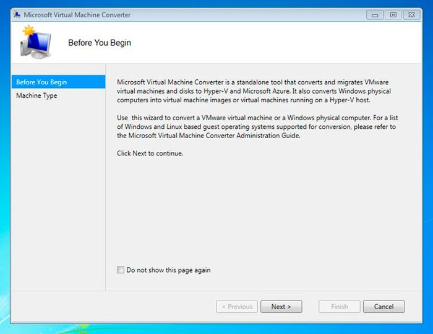
Task: Click the disabled Previous button
Action: [237, 307]
